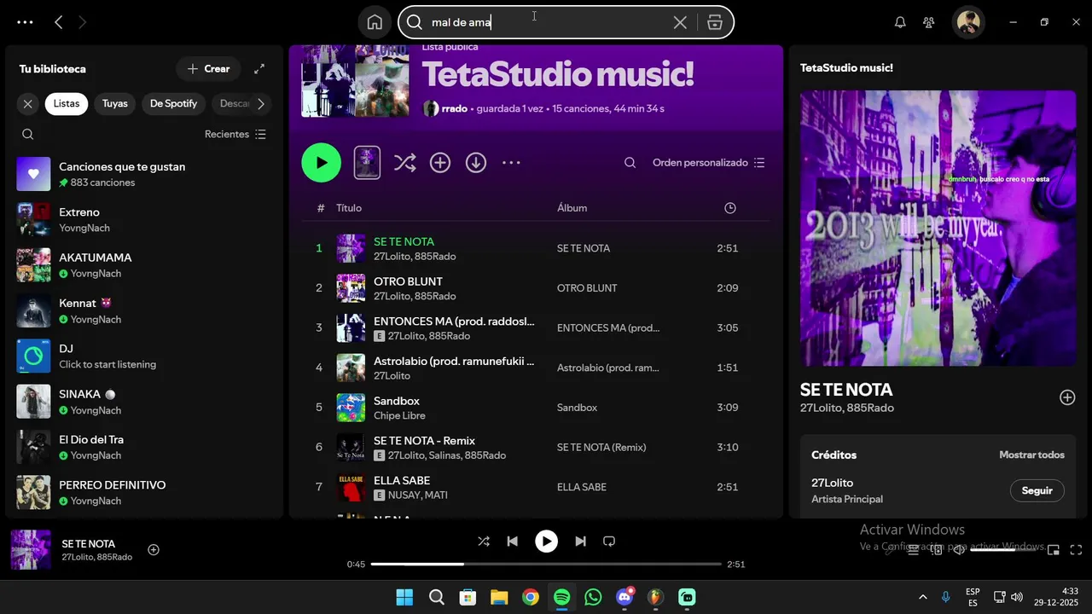The image size is (1092, 614).
Task: Open Canciones que te gustan playlist
Action: pyautogui.click(x=144, y=174)
